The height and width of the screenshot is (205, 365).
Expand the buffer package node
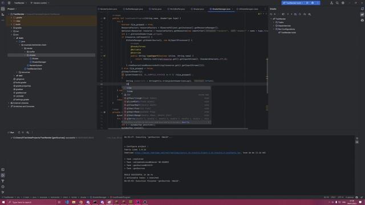point(25,52)
